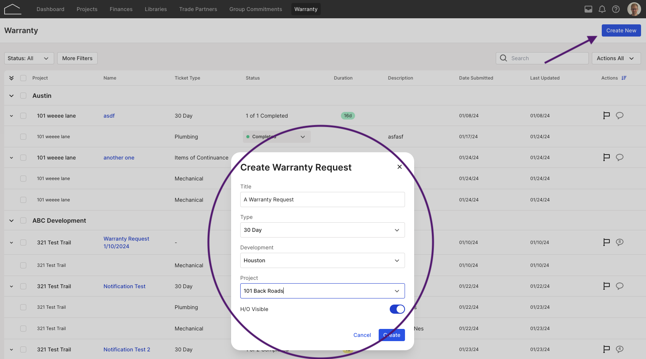Open the Status: All filter dropdown
The width and height of the screenshot is (646, 359).
point(29,58)
